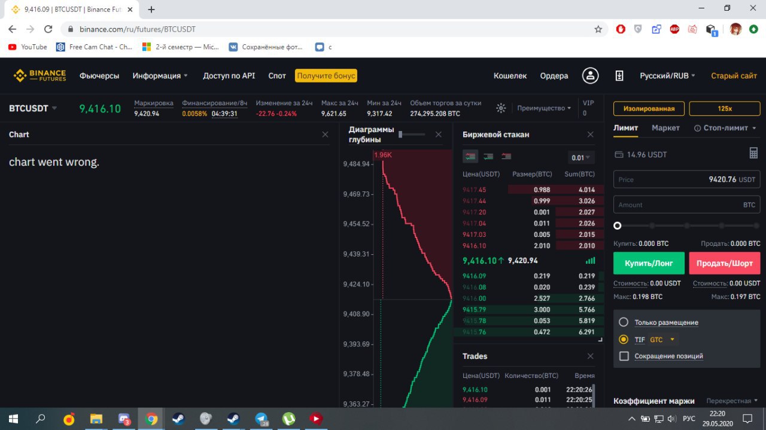Click the Binance Futures logo

point(40,75)
